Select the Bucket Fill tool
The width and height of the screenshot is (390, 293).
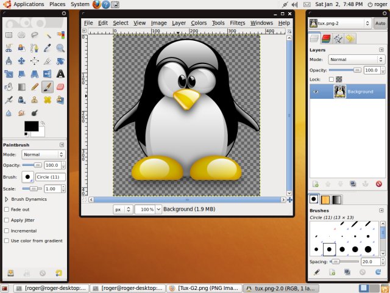coord(9,87)
